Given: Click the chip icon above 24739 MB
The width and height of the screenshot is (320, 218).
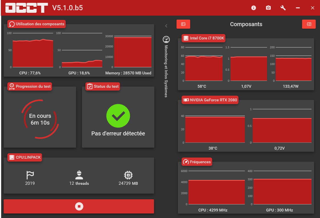Looking at the screenshot, I should 128,175.
